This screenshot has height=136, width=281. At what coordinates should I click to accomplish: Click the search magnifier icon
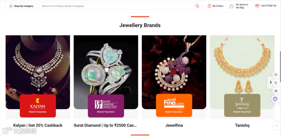click(197, 6)
